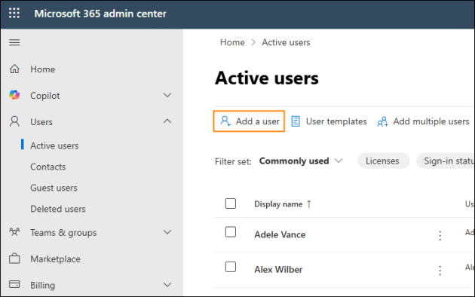
Task: Select Marketplace label in navigation
Action: [56, 259]
